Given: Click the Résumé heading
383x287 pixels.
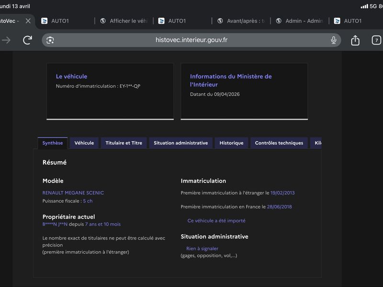Looking at the screenshot, I should tap(55, 163).
